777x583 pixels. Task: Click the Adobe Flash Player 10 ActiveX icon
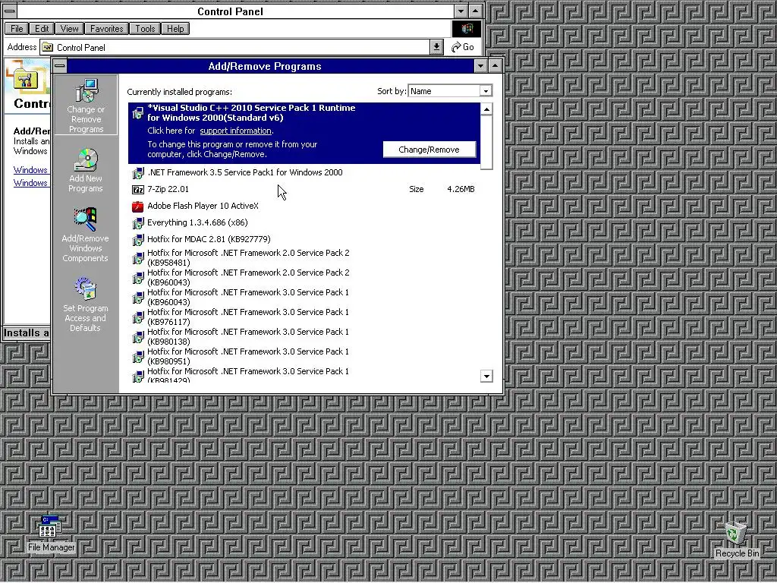[x=138, y=206]
